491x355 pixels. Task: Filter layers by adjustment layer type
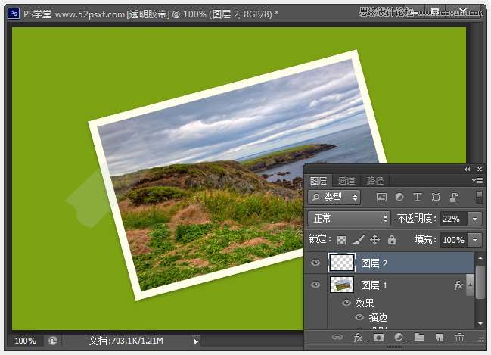pyautogui.click(x=399, y=198)
